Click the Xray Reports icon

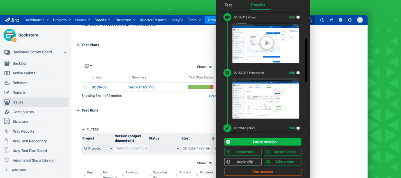click(x=7, y=131)
